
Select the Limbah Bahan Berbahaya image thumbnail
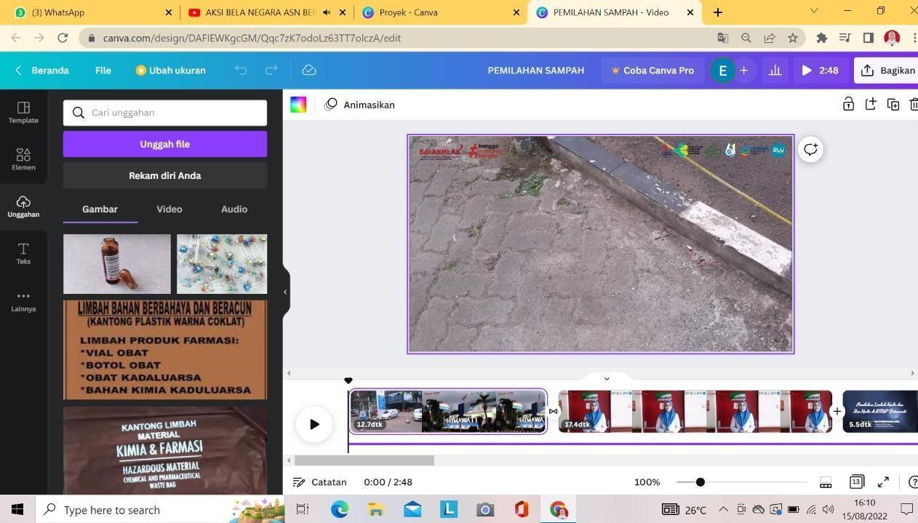tap(165, 350)
